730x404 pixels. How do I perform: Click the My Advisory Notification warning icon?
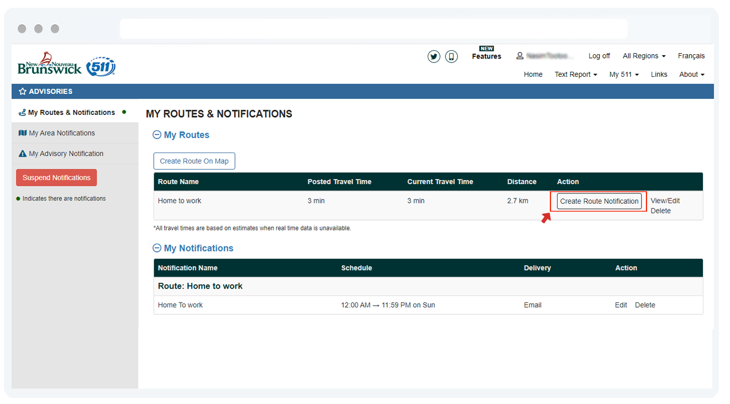coord(23,154)
